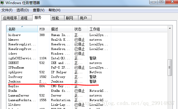Click the Task Manager title bar icon
This screenshot has height=109, width=178.
(2, 3)
